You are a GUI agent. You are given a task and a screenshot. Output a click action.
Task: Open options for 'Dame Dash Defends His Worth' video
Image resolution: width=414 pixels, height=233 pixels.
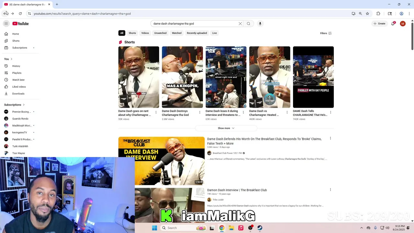(330, 138)
